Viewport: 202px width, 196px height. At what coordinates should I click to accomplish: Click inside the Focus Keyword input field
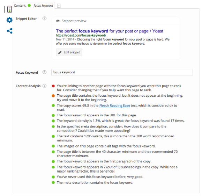click(x=122, y=72)
